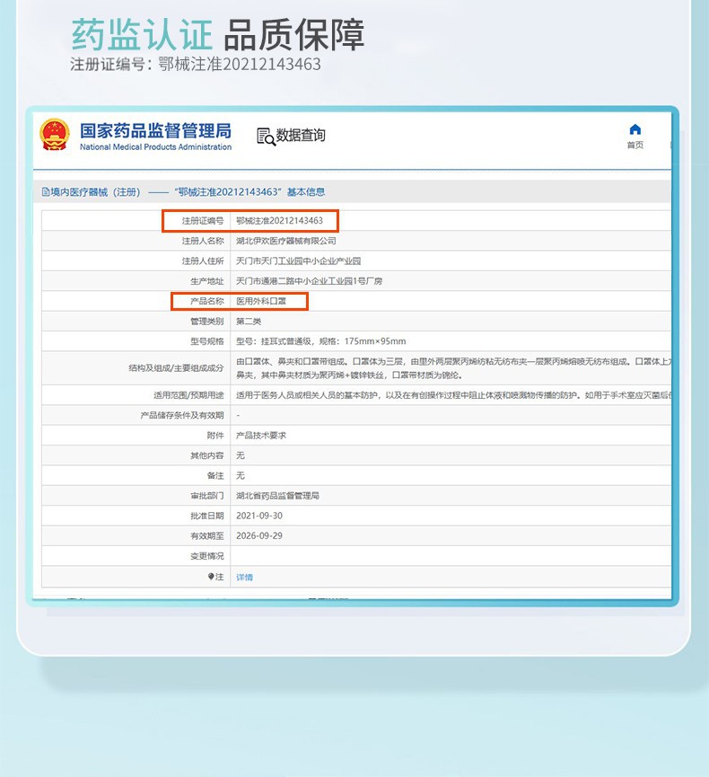The width and height of the screenshot is (709, 777).
Task: Click the 其他内容 row label
Action: click(207, 455)
